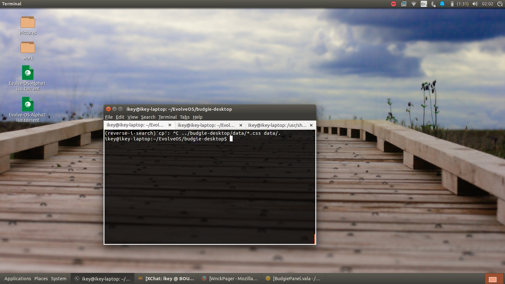Switch to the /usr/sh... terminal tab
505x284 pixels.
[277, 125]
